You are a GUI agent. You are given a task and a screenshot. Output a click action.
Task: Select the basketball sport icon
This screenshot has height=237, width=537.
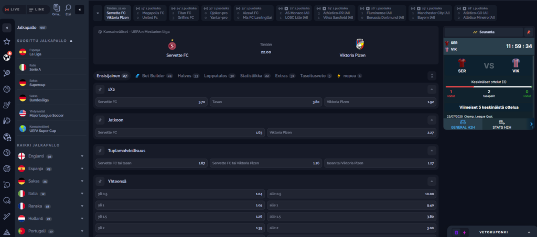tap(6, 89)
